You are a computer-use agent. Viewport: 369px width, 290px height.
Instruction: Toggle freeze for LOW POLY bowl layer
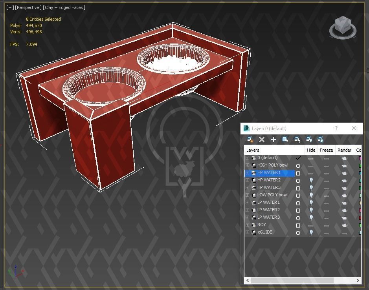pyautogui.click(x=326, y=196)
